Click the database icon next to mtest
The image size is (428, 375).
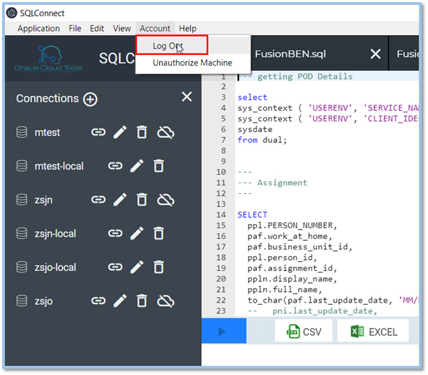coord(22,132)
